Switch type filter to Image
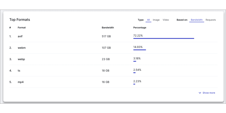 coord(156,20)
